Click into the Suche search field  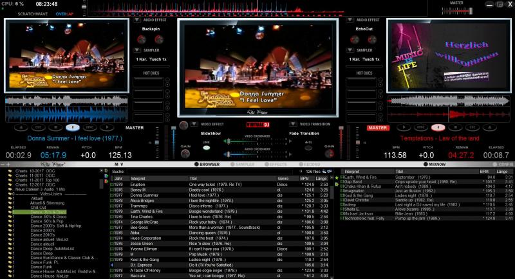[209, 172]
